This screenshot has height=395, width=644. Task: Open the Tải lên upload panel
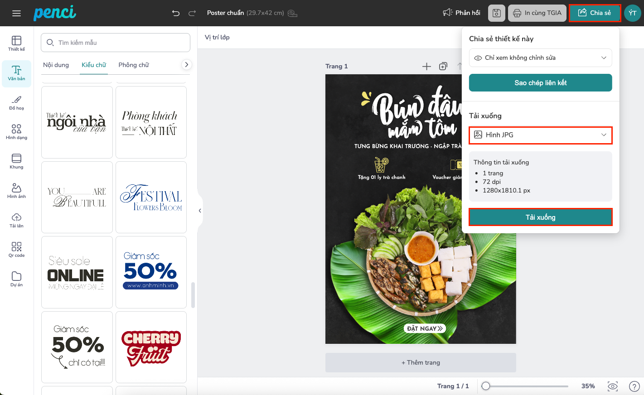17,220
